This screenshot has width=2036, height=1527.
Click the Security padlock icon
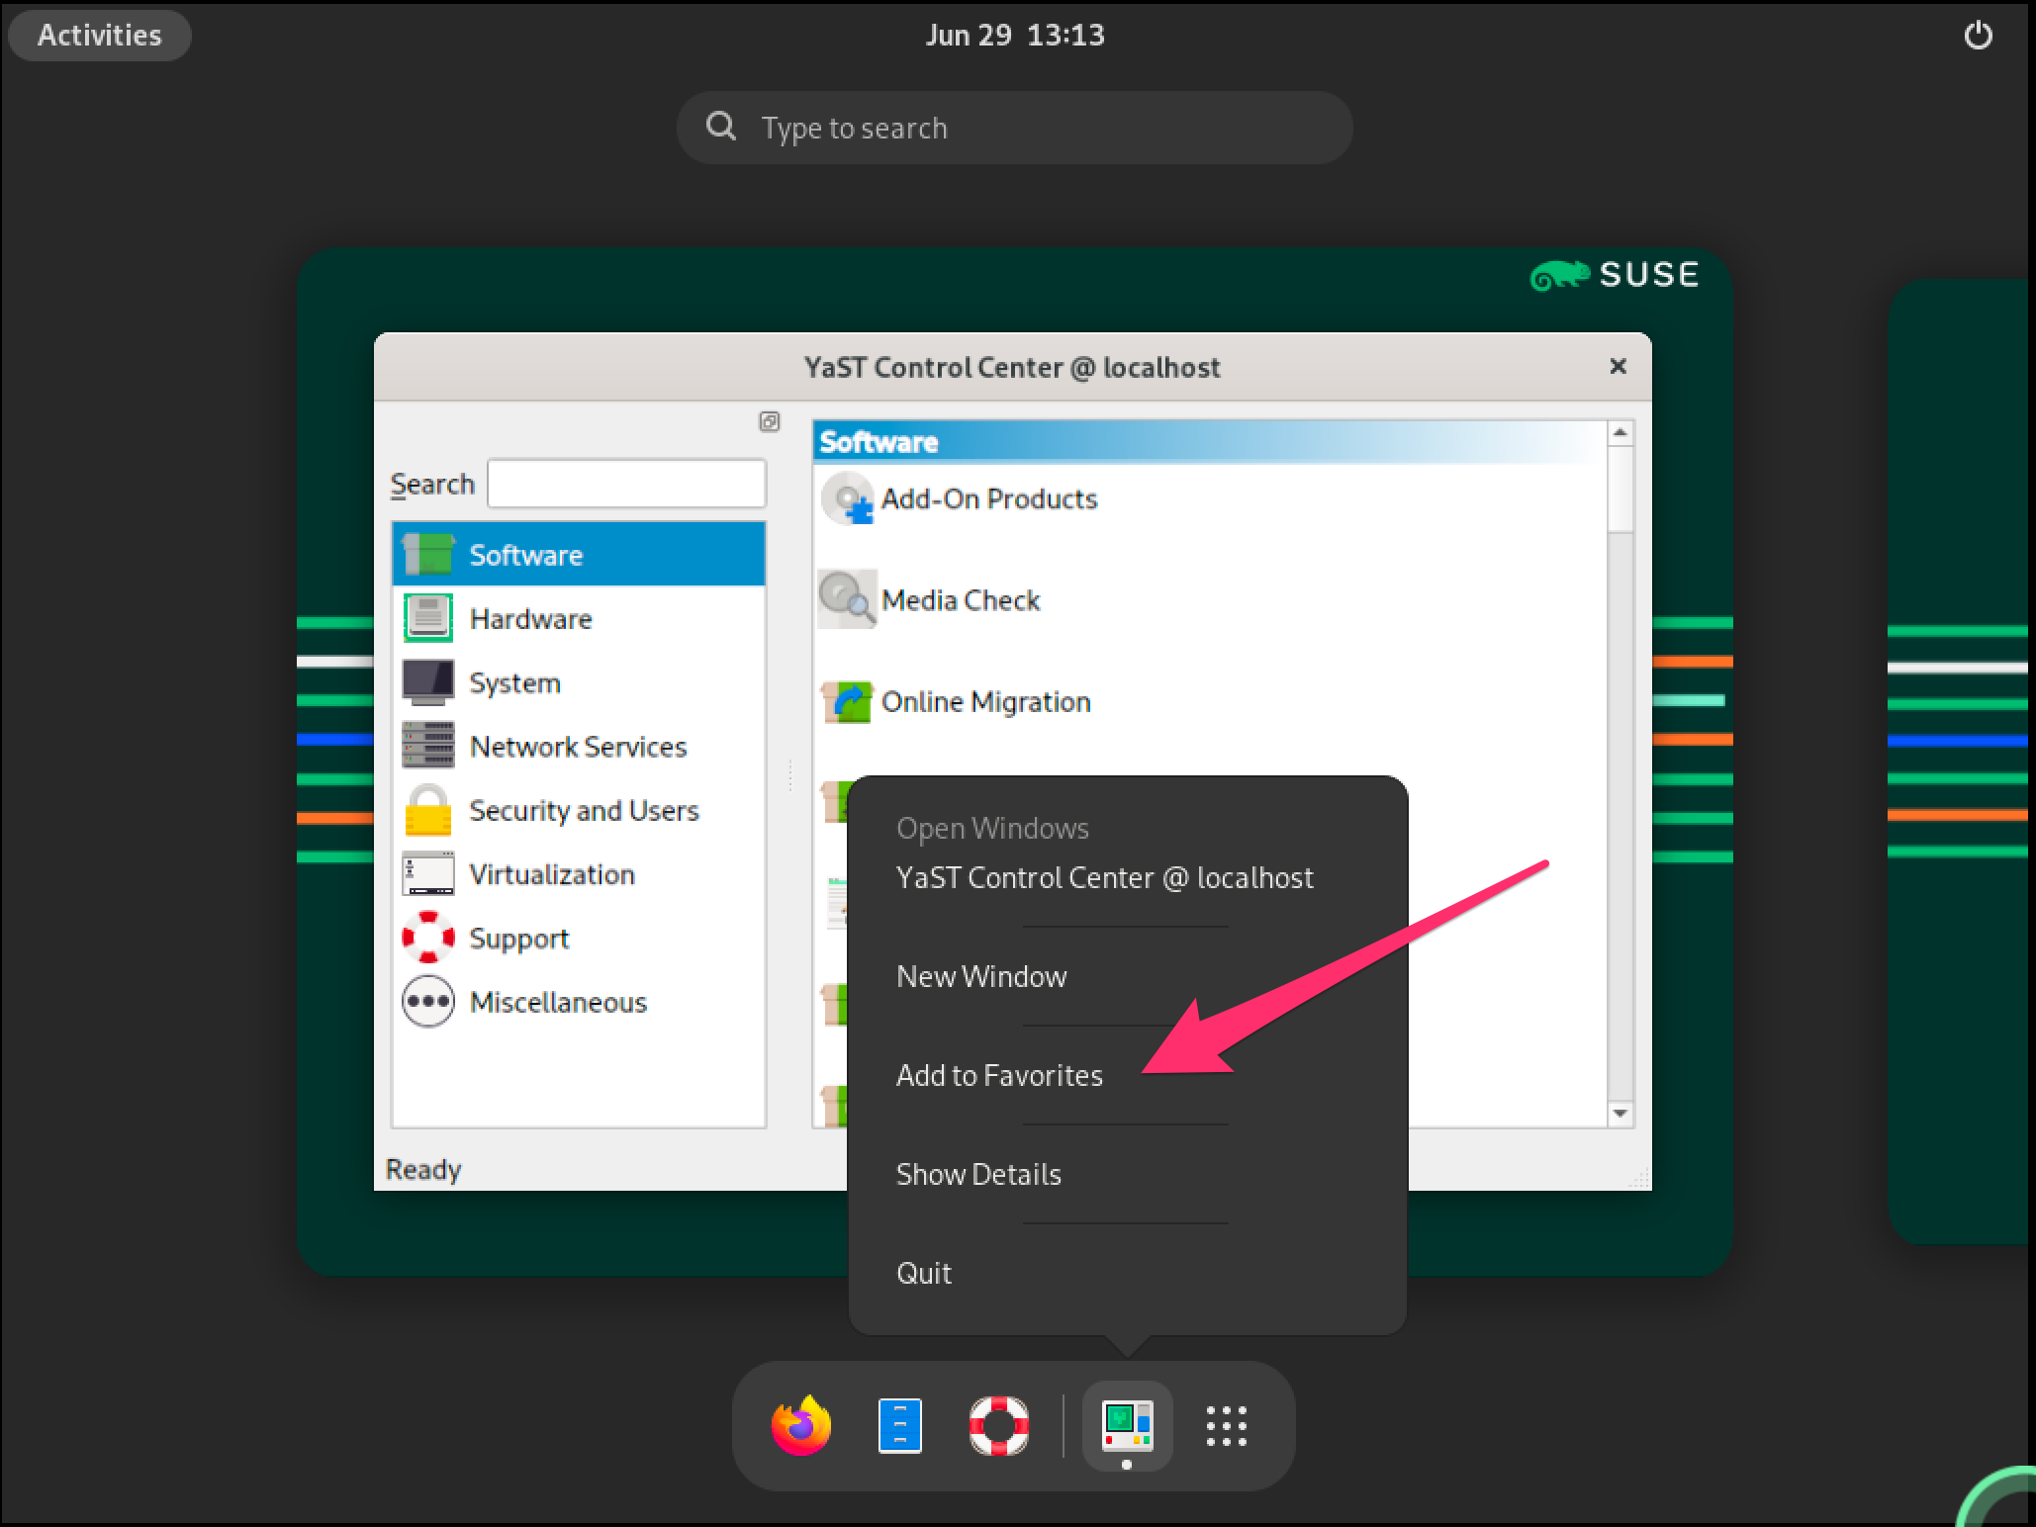pos(428,810)
